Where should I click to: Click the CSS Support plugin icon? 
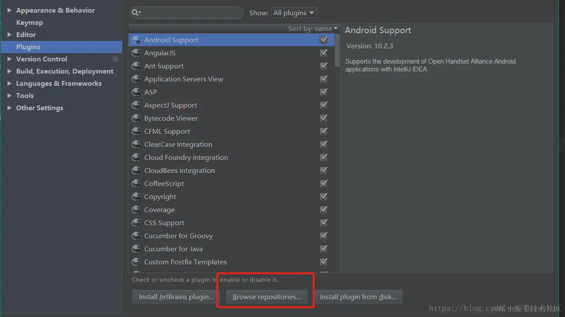[x=136, y=223]
